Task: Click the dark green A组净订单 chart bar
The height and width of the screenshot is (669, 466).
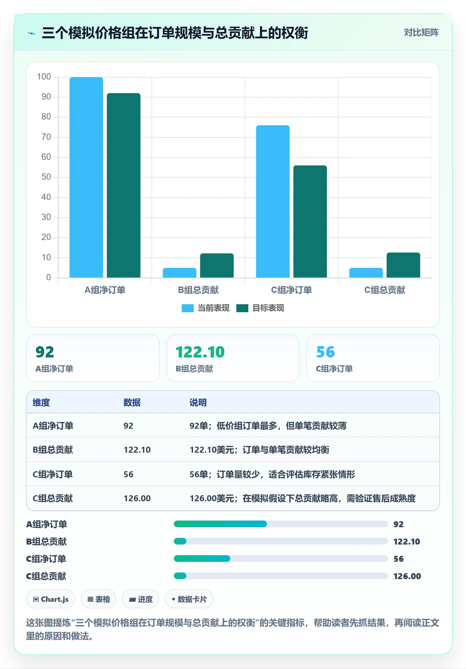Action: (123, 185)
